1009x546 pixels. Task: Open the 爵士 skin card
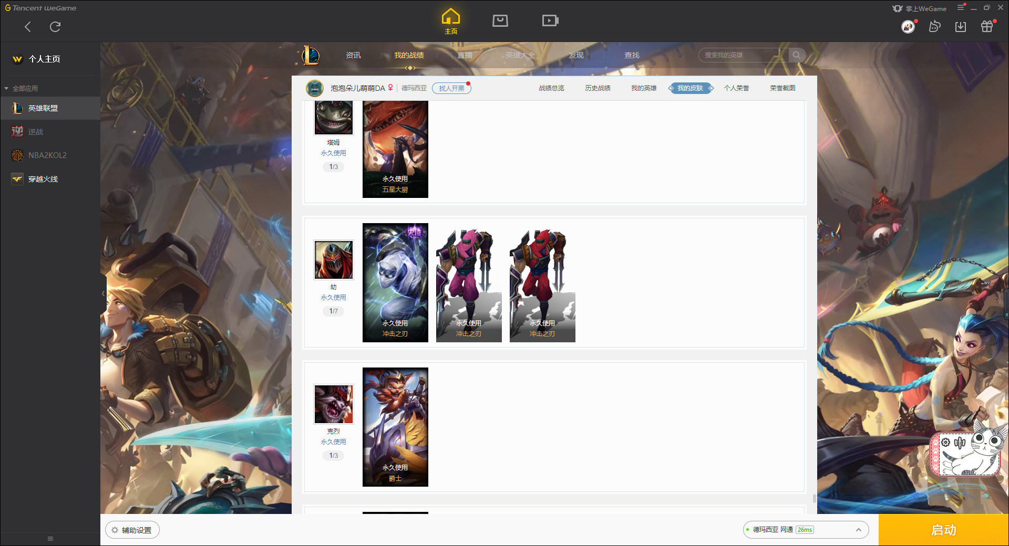tap(395, 427)
